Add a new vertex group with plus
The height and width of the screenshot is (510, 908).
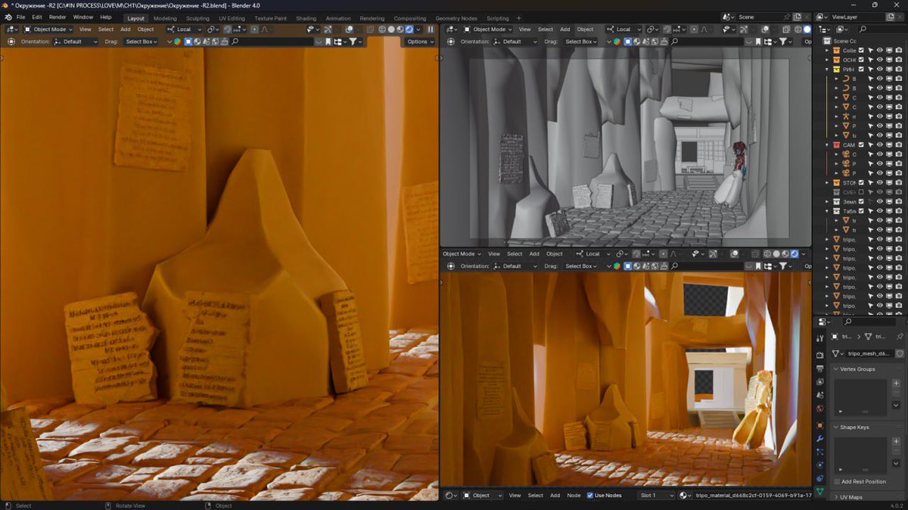coord(897,384)
